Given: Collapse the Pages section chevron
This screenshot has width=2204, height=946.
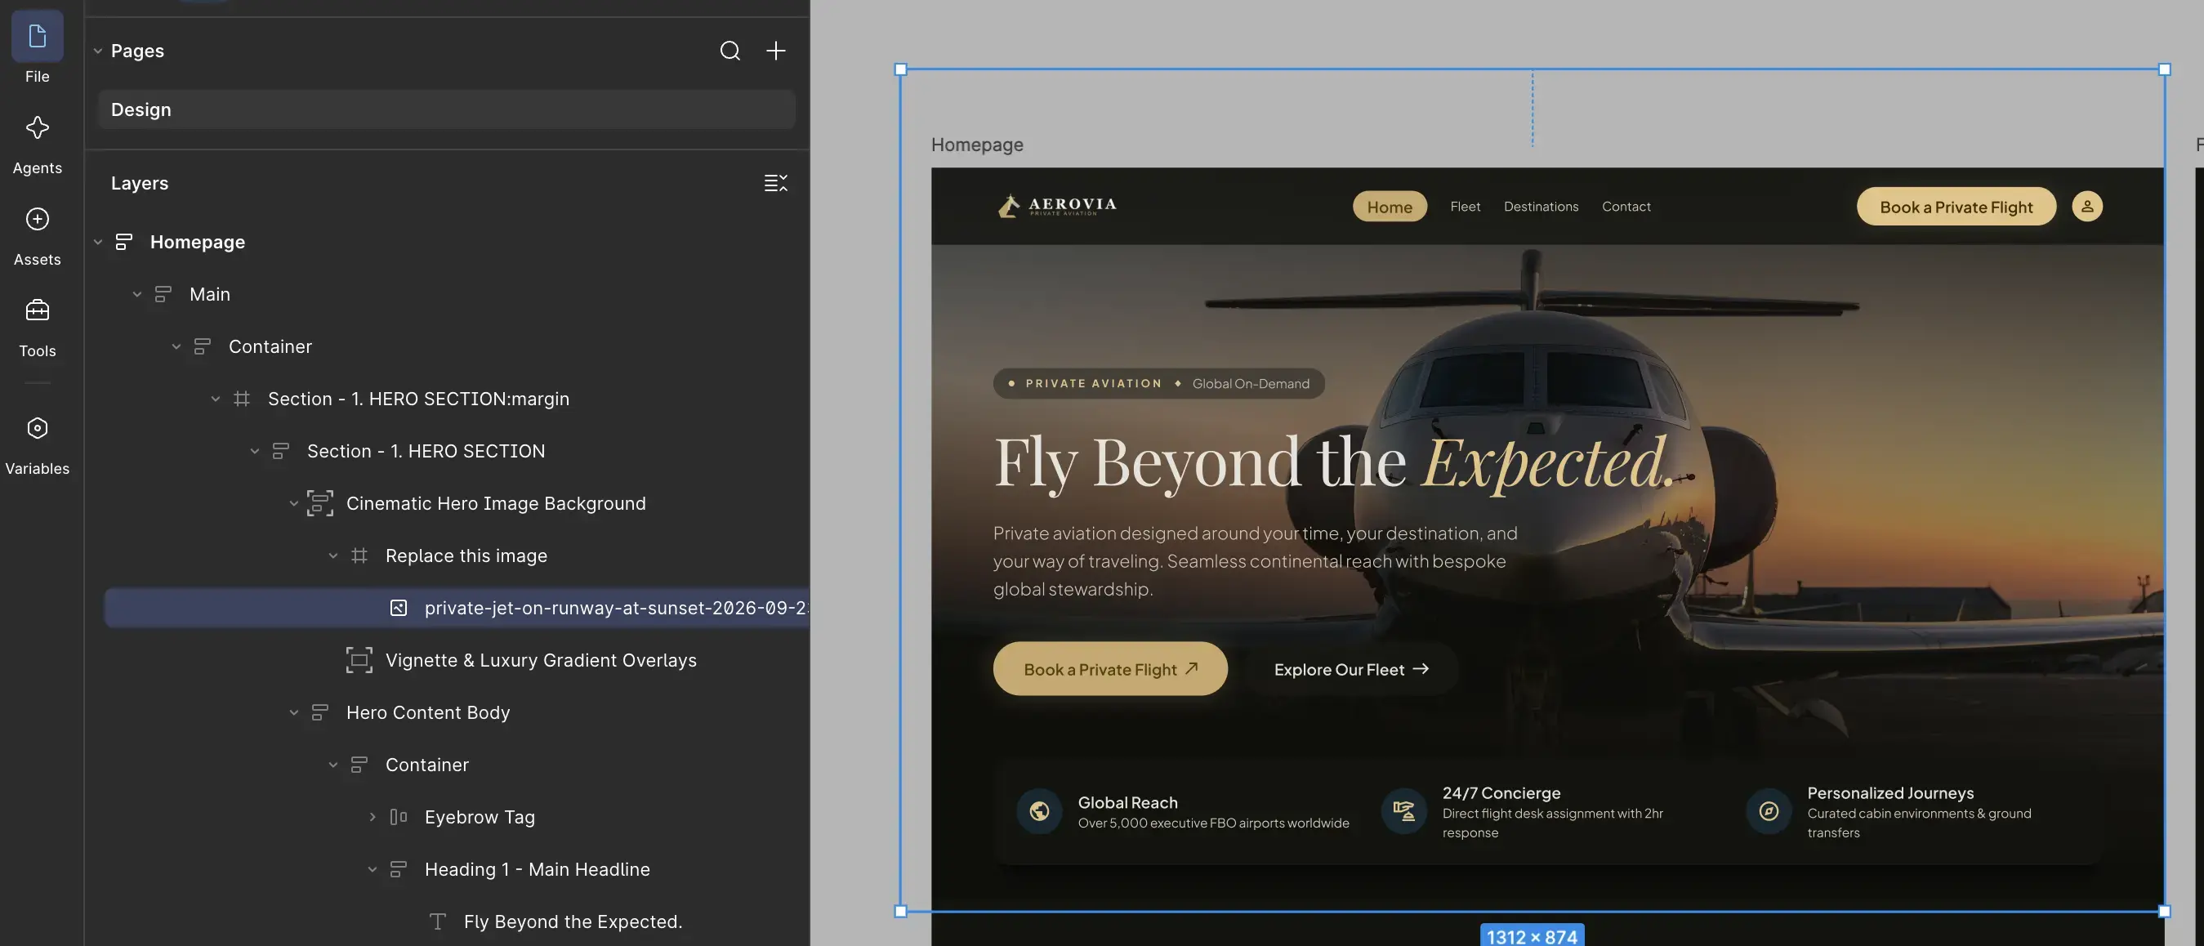Looking at the screenshot, I should tap(97, 51).
